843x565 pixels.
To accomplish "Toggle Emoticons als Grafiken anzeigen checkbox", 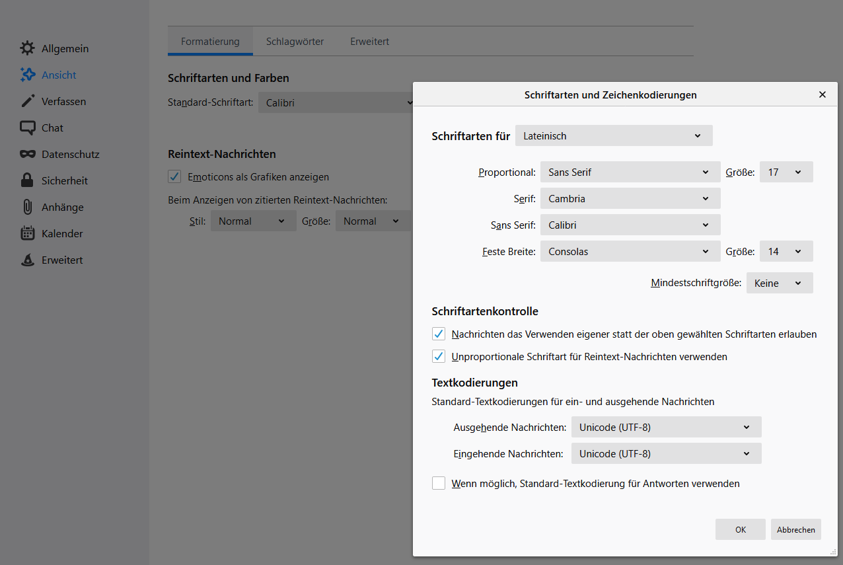I will tap(174, 176).
